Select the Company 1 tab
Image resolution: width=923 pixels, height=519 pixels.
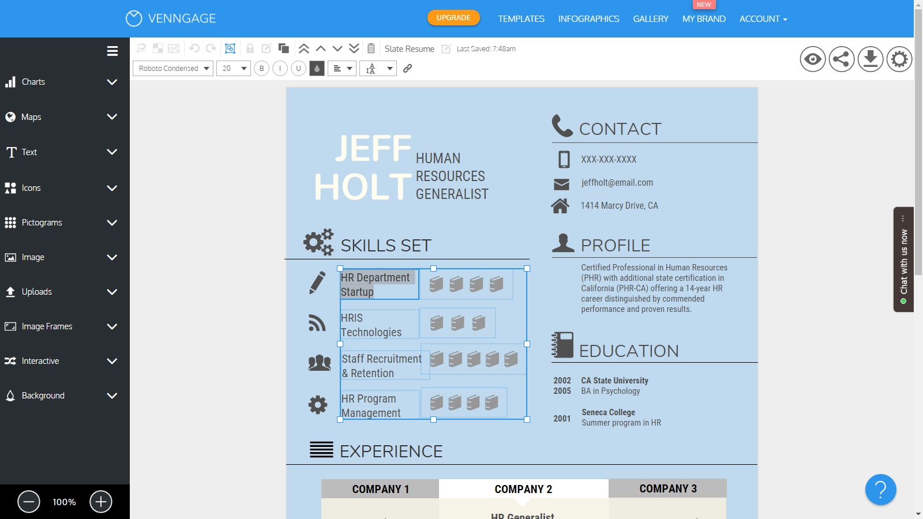380,489
